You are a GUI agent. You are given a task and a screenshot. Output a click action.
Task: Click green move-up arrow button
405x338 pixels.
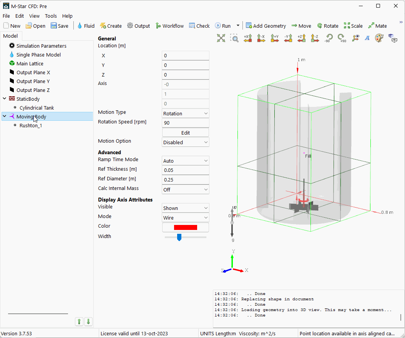(x=79, y=321)
